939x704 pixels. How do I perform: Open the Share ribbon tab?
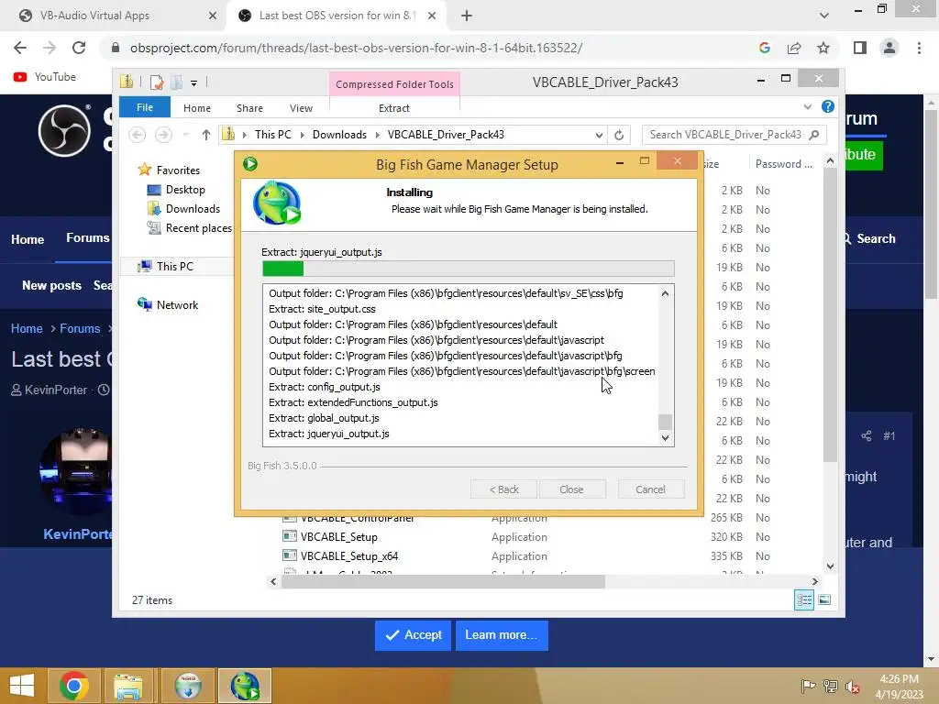pos(249,108)
